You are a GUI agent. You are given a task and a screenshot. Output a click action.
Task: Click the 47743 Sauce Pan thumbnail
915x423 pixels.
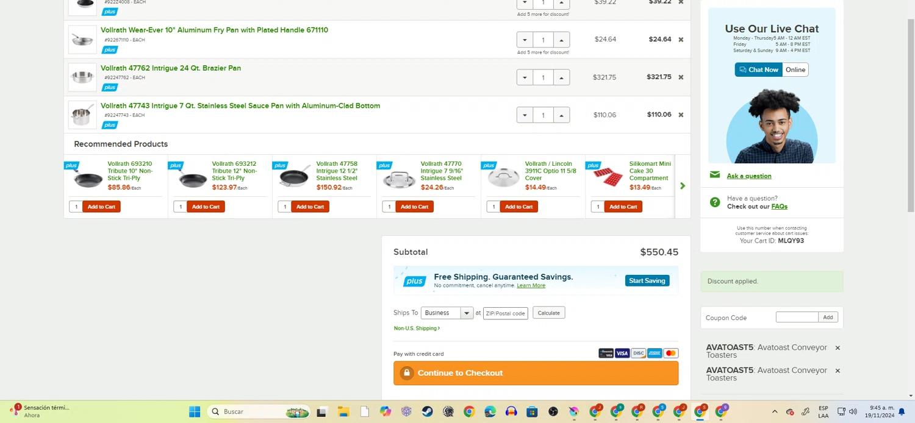click(x=82, y=115)
